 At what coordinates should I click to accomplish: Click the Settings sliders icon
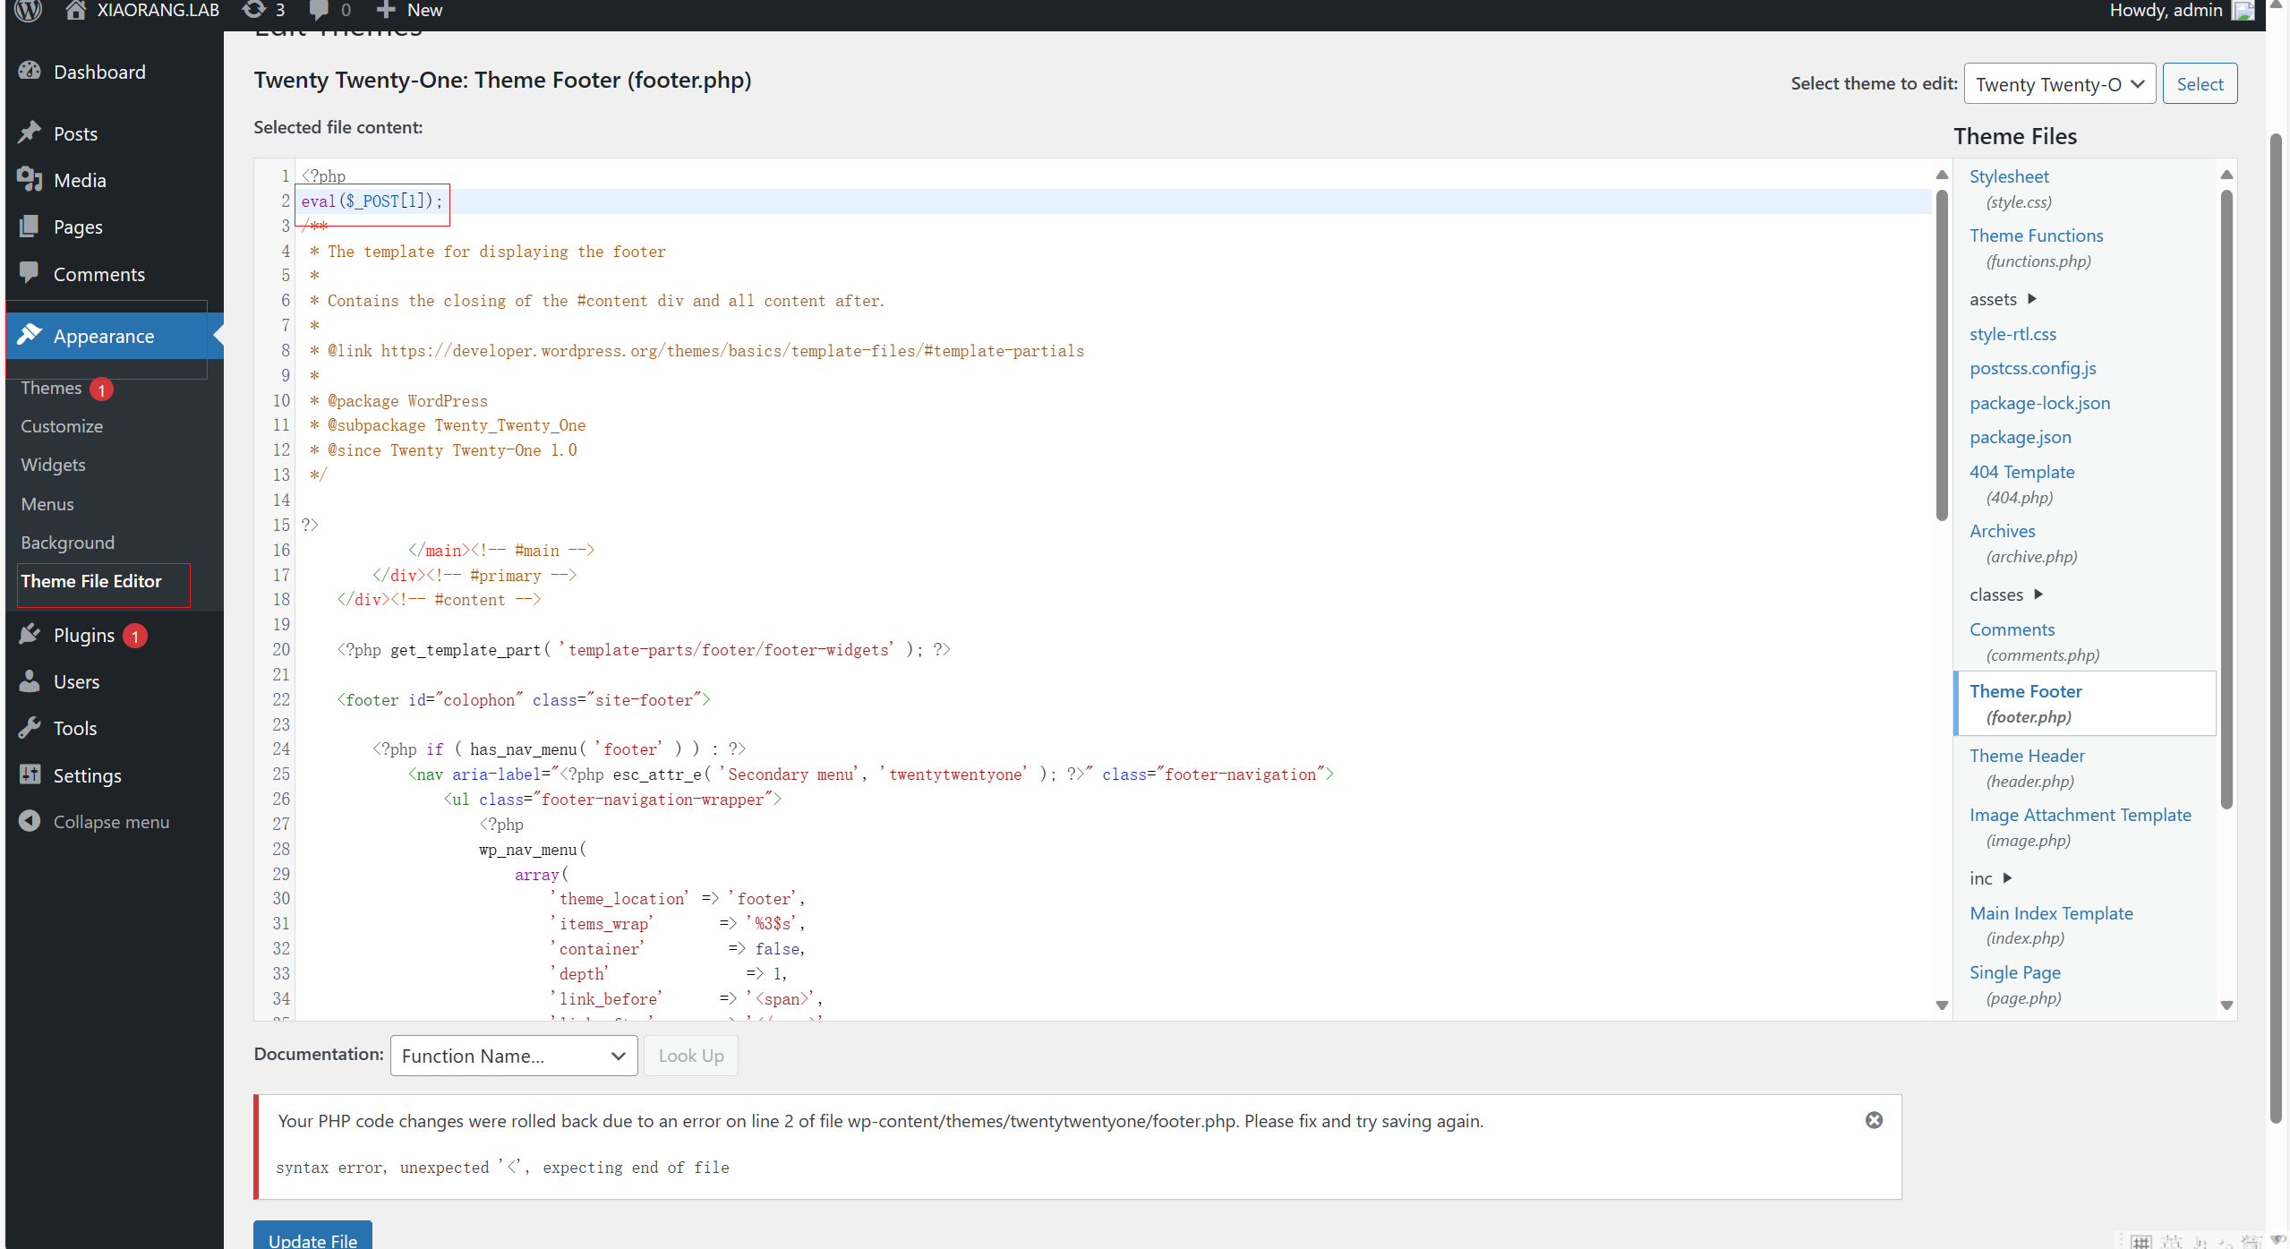[30, 774]
